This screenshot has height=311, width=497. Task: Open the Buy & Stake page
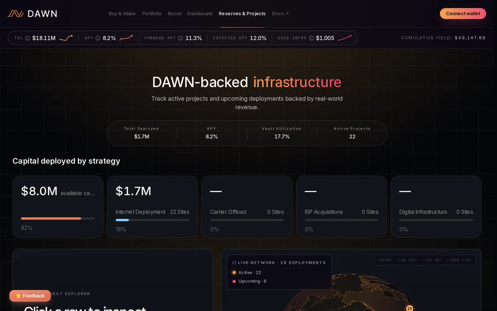[x=122, y=14]
